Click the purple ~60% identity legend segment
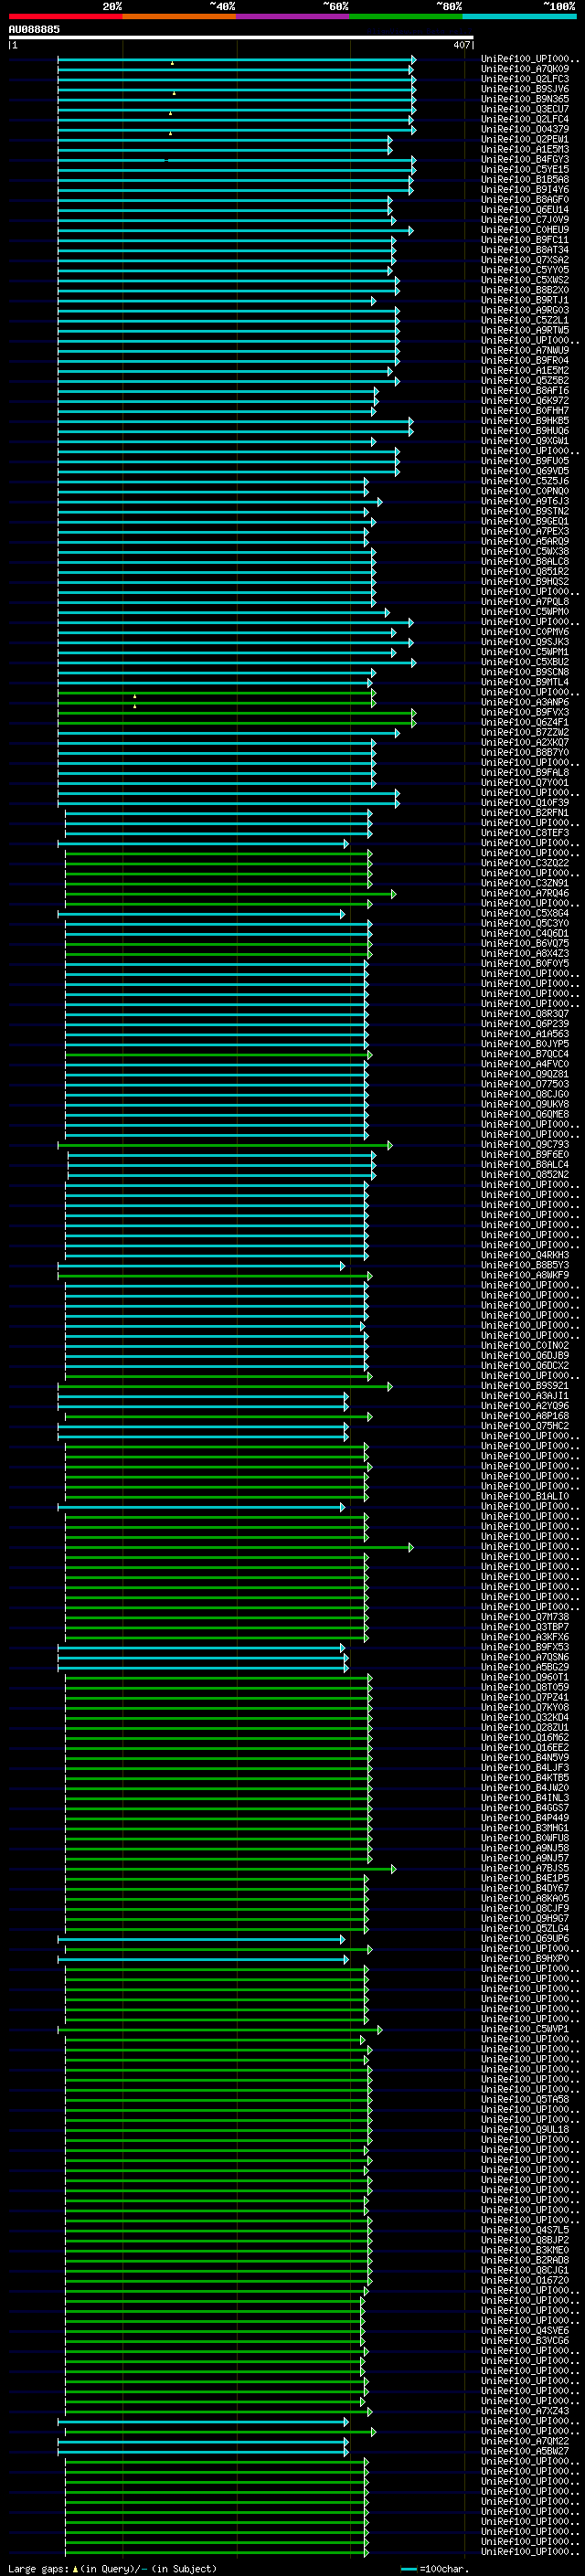This screenshot has width=585, height=2576. (x=293, y=17)
